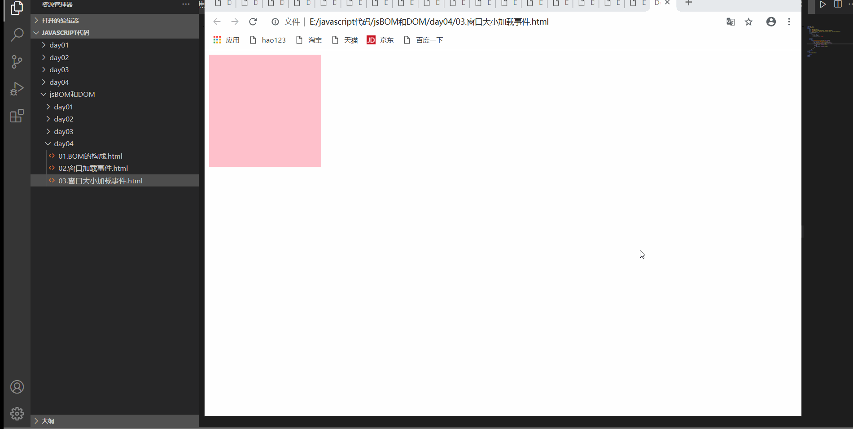Expand the top-level day04 folder
This screenshot has height=429, width=853.
click(114, 82)
